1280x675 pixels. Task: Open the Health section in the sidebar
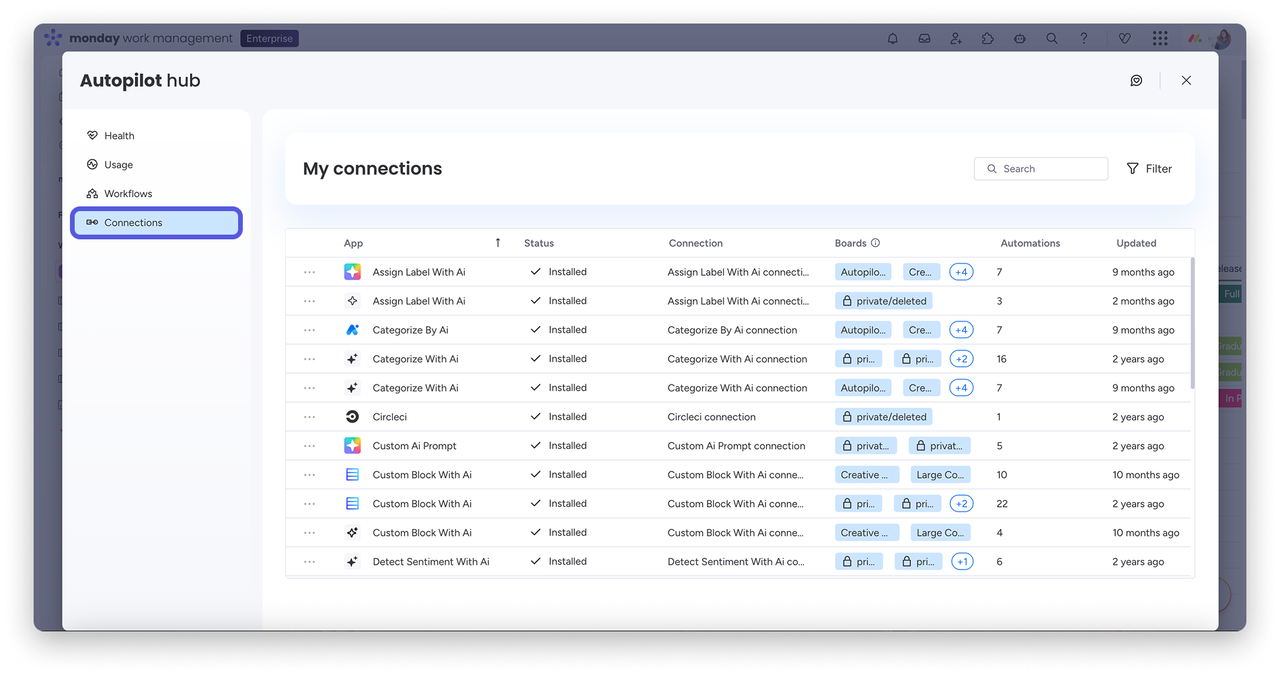click(x=156, y=136)
